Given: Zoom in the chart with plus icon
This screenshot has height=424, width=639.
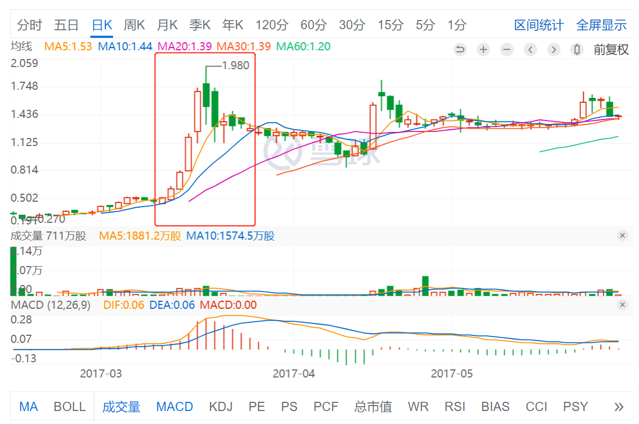Looking at the screenshot, I should (483, 50).
